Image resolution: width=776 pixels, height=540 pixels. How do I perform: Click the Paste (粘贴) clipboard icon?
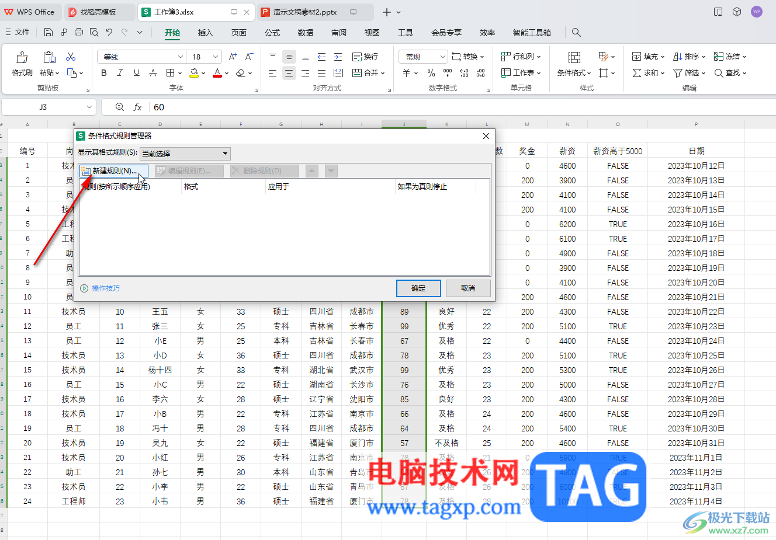[49, 57]
